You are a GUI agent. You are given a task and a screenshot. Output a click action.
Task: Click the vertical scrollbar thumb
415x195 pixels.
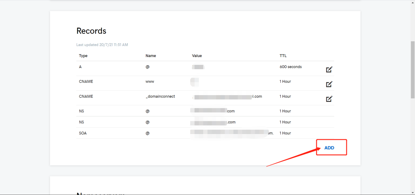tap(412, 69)
